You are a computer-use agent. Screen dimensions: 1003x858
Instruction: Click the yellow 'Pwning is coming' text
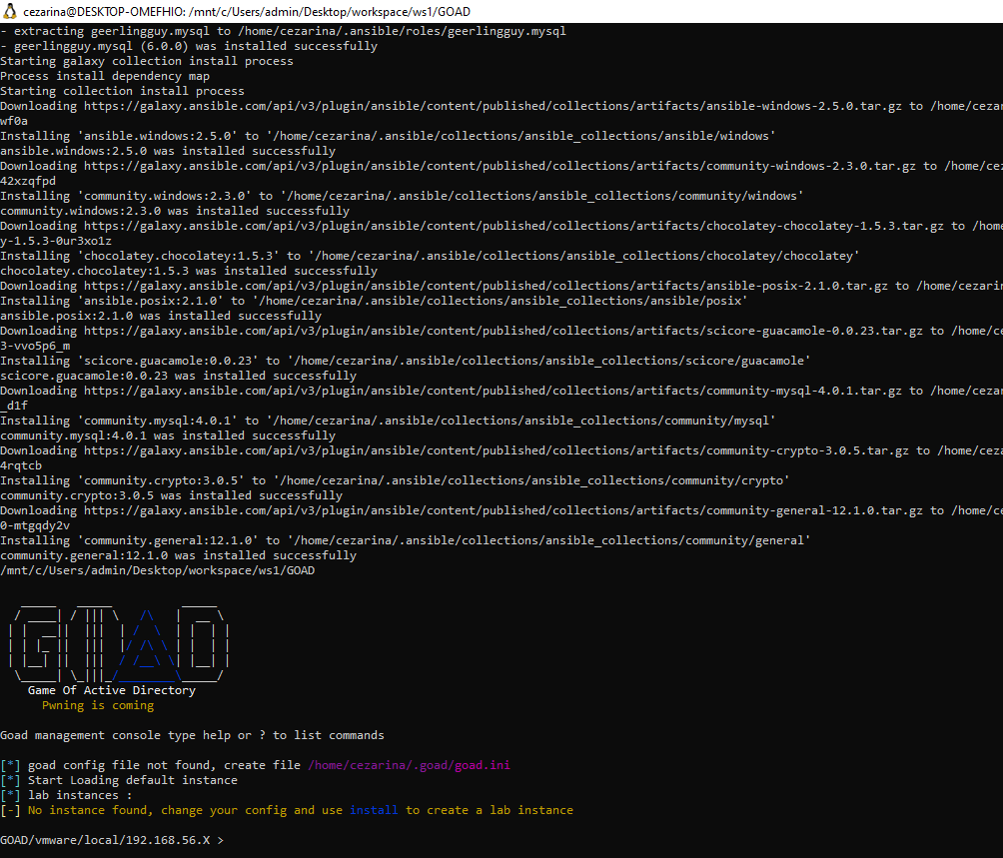[x=98, y=705]
